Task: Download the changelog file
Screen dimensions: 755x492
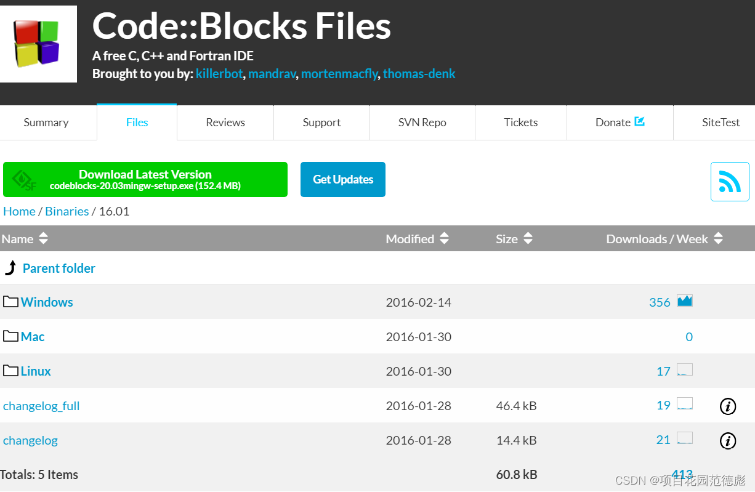Action: (x=30, y=440)
